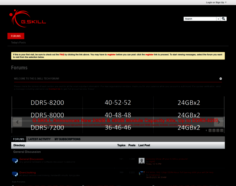Open the Overclocking forum link
The image size is (236, 186).
coord(28,172)
